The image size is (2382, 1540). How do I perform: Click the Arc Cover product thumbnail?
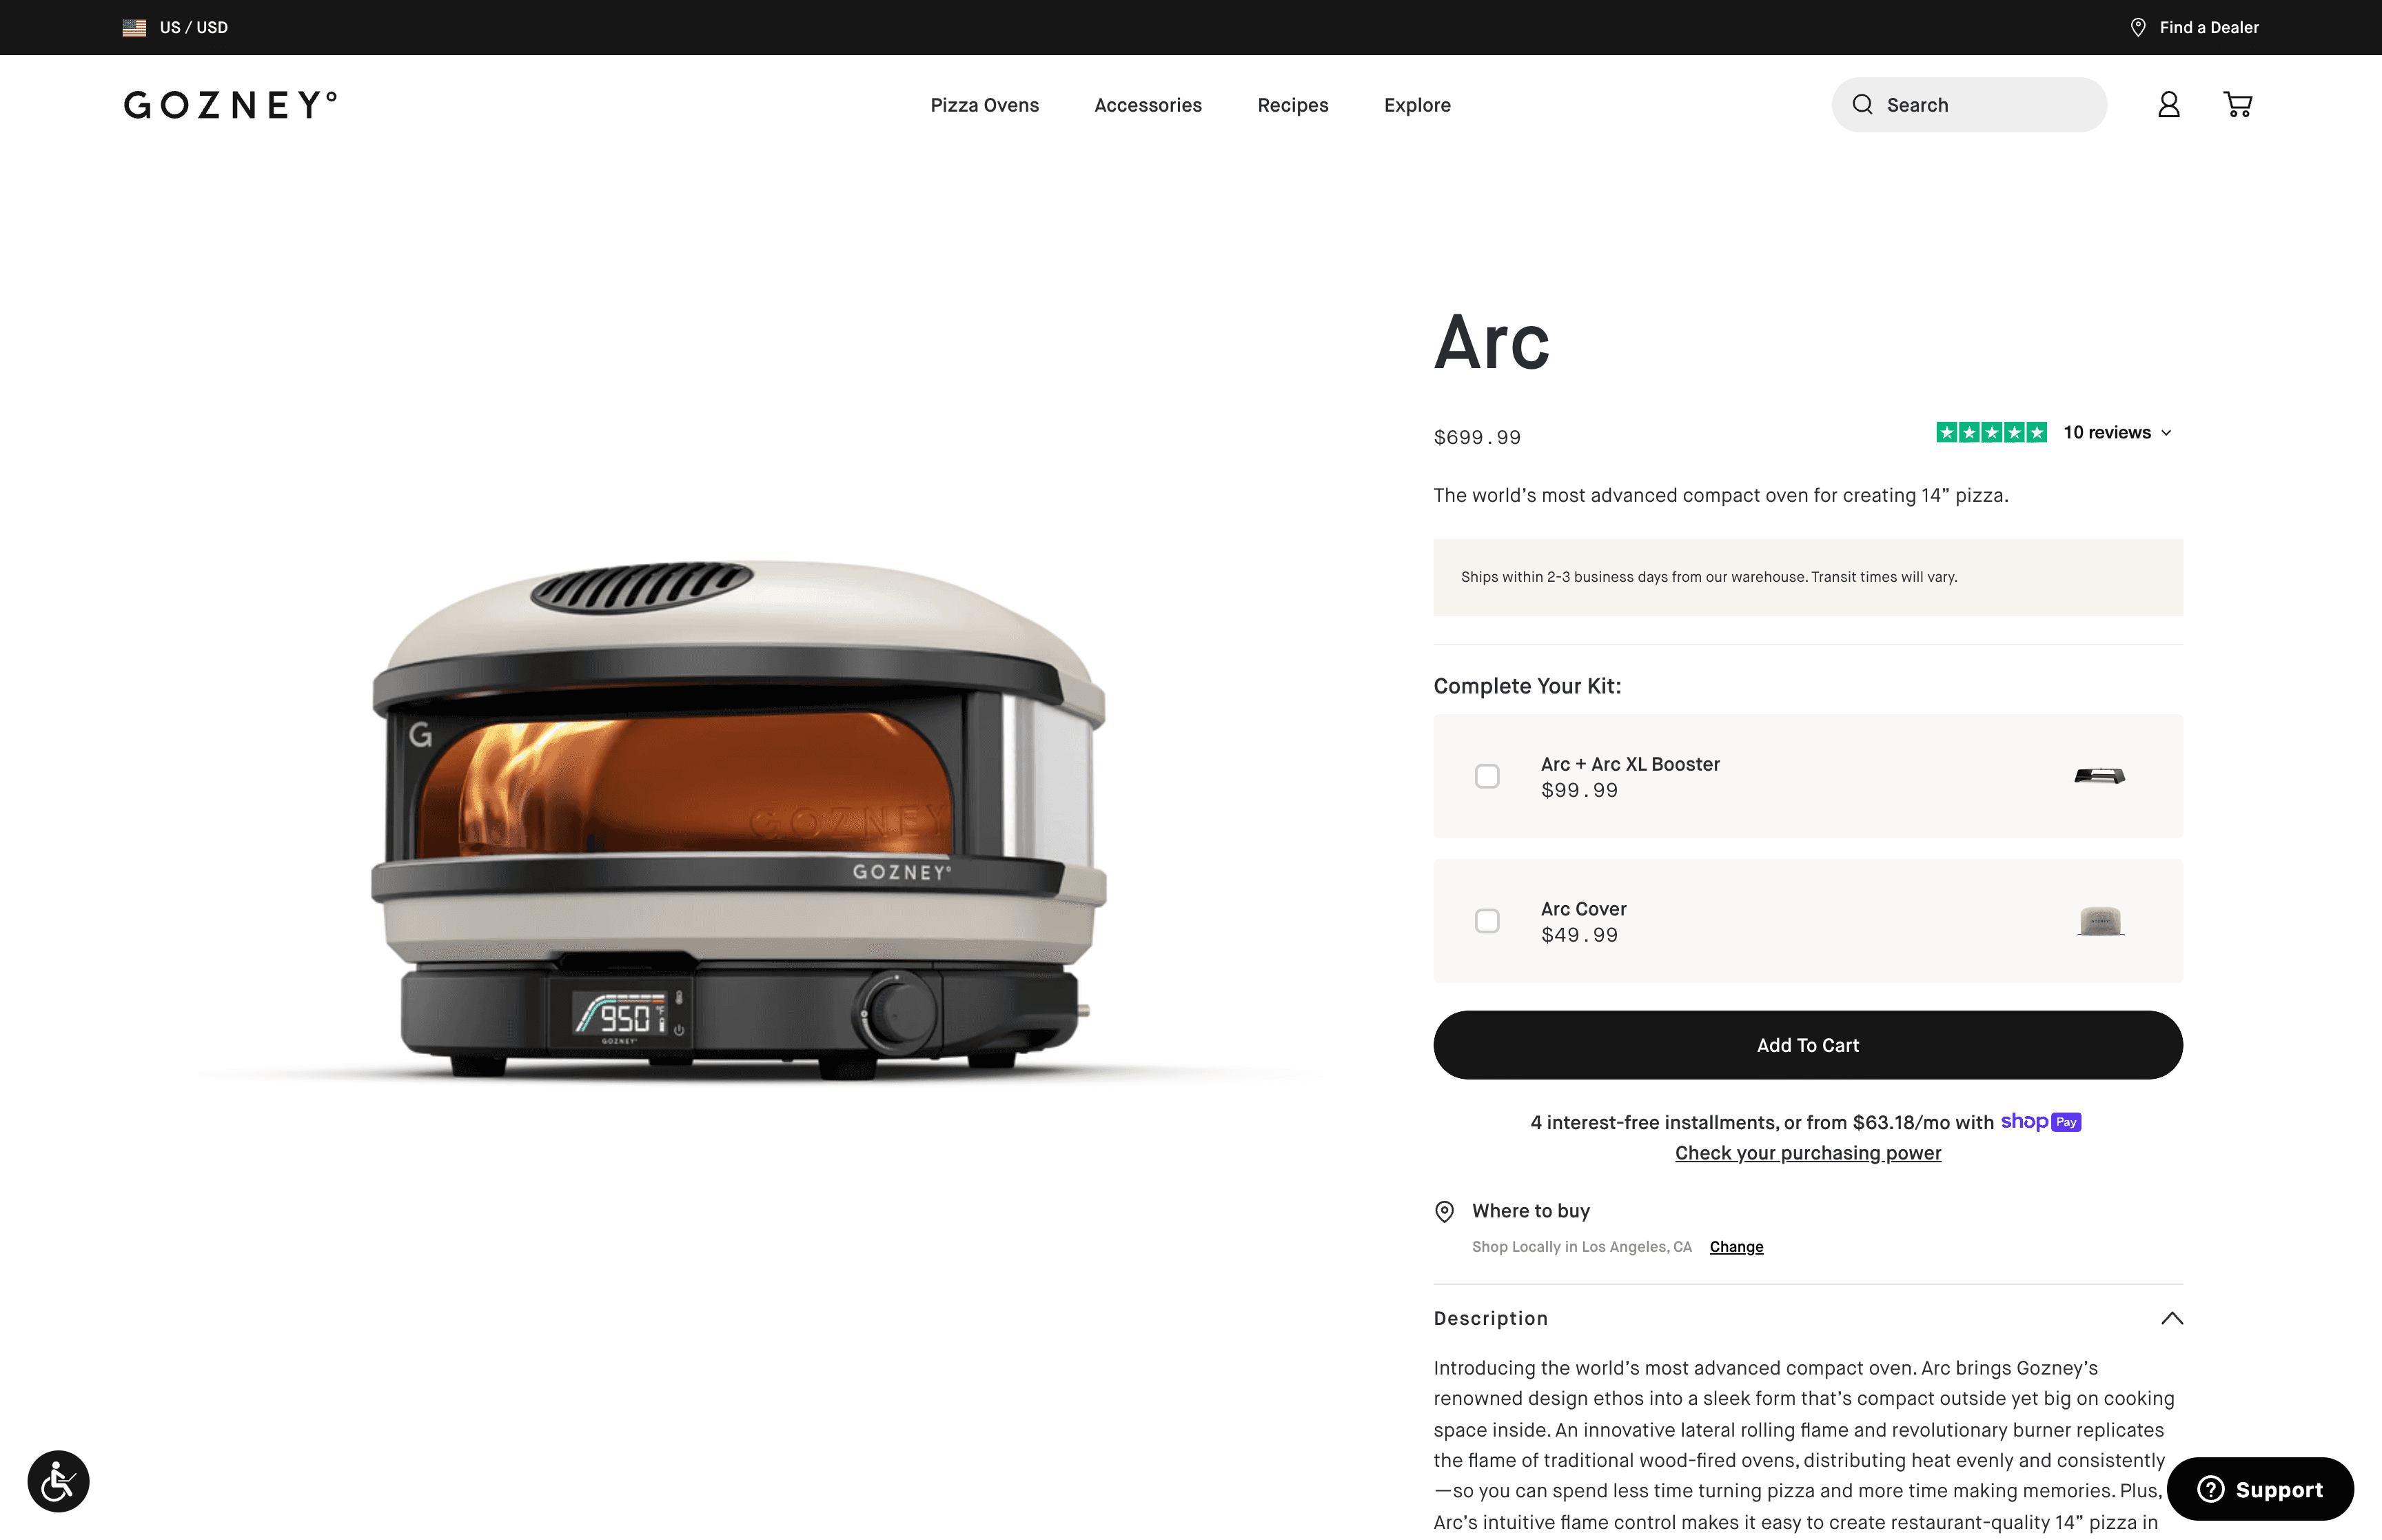(2100, 921)
